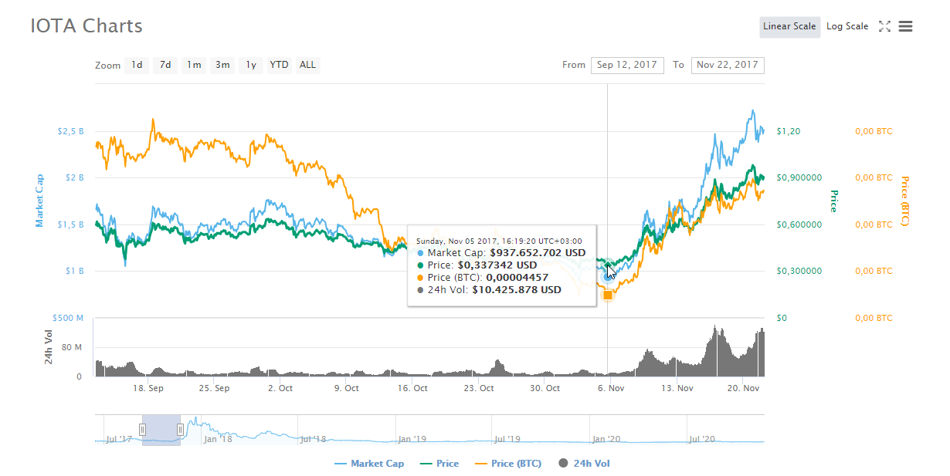Viewport: 950px width, 476px height.
Task: Click the shaded navigator selection window
Action: (x=161, y=429)
